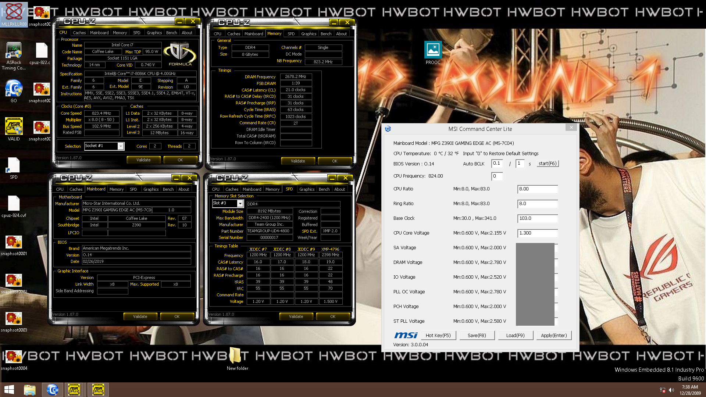Open snaphsot0003 image icon
The height and width of the screenshot is (397, 706).
click(14, 322)
